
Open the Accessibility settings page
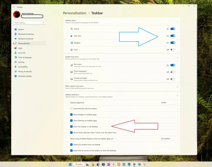pos(23,67)
